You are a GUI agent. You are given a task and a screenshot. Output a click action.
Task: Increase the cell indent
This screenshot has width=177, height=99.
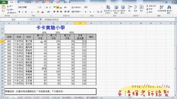tap(68, 12)
